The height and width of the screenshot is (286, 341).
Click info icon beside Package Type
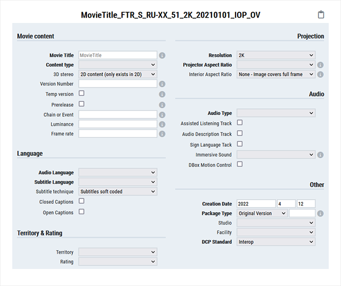tap(320, 213)
